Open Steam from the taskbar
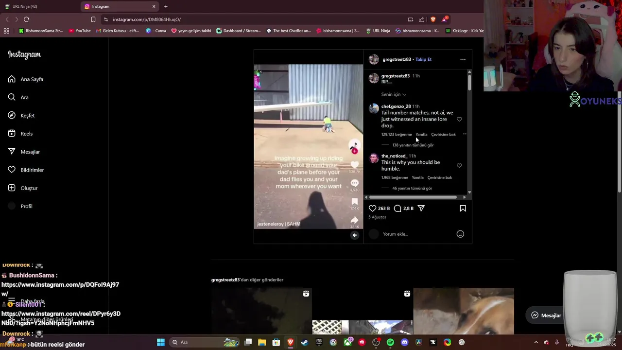This screenshot has width=622, height=350. (x=304, y=342)
